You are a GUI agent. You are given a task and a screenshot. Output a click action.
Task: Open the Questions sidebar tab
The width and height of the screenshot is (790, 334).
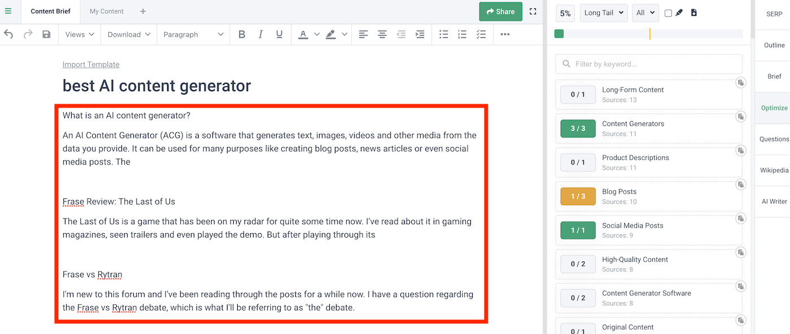point(774,139)
